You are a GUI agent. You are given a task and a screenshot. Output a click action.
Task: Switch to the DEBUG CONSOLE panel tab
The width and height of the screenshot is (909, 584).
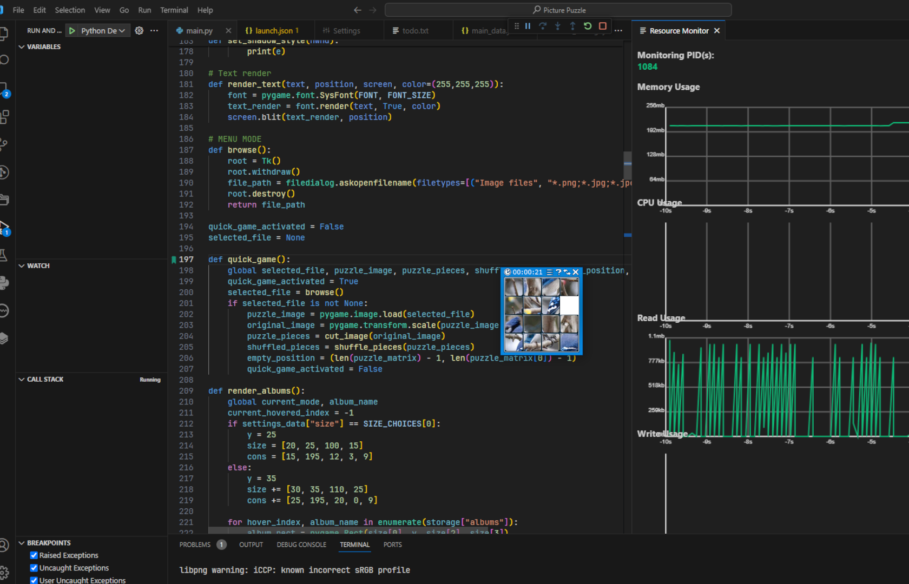(x=301, y=545)
